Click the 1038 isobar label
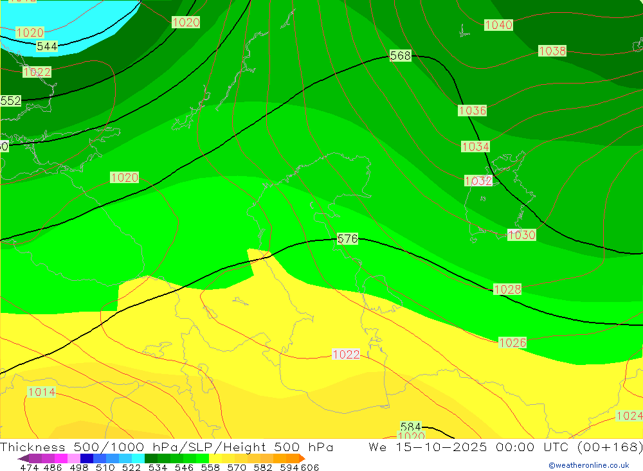643x471 pixels. tap(552, 51)
